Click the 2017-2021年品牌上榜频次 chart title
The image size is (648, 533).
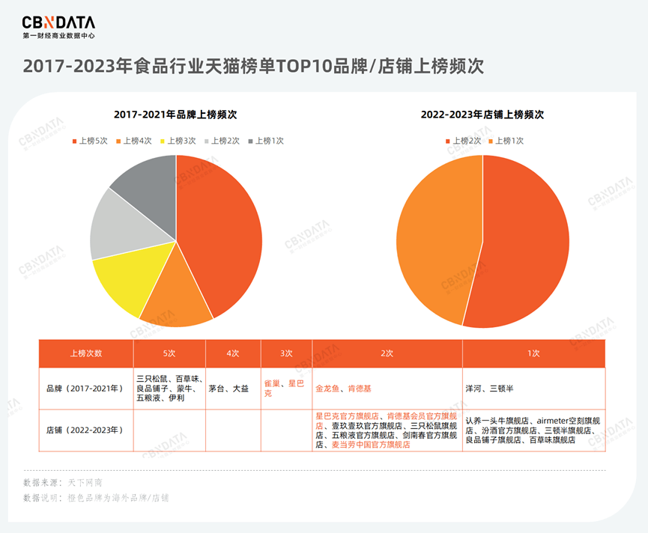(x=175, y=115)
